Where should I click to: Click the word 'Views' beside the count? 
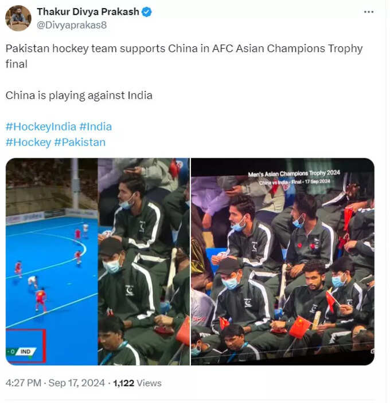click(149, 383)
